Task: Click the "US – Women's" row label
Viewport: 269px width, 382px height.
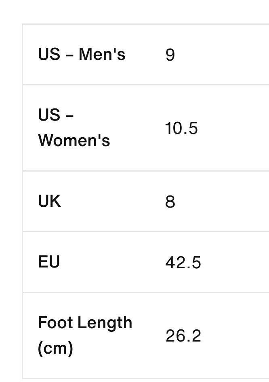Action: 74,128
